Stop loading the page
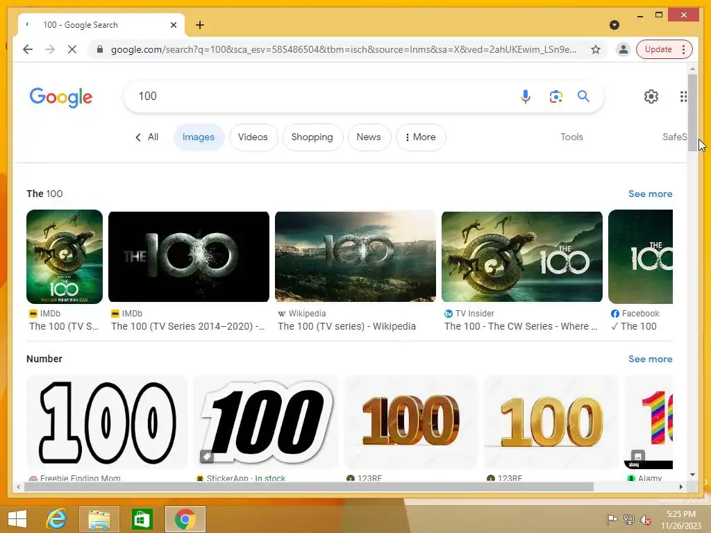The image size is (711, 533). click(72, 49)
